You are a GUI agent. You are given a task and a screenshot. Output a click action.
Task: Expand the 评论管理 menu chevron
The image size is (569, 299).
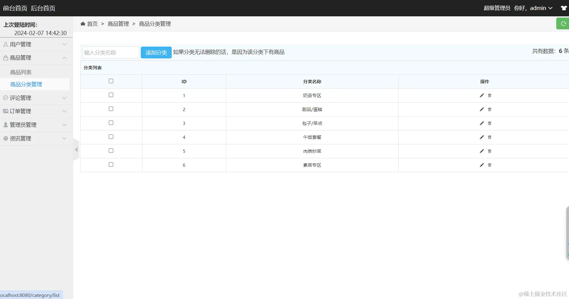[x=64, y=98]
